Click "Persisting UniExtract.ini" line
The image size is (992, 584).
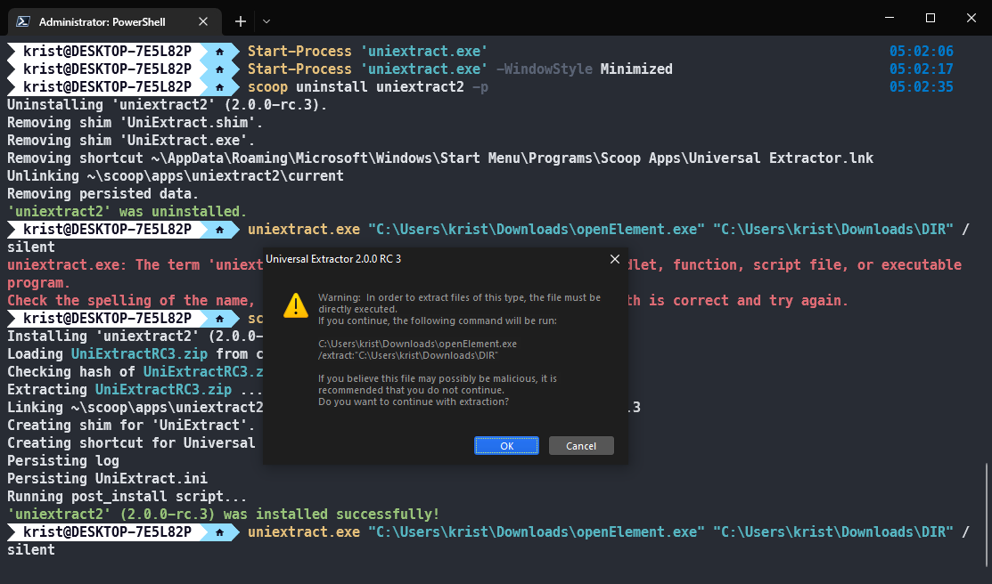pyautogui.click(x=107, y=478)
